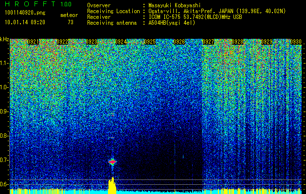Click the 0928 time marker

coord(237,42)
